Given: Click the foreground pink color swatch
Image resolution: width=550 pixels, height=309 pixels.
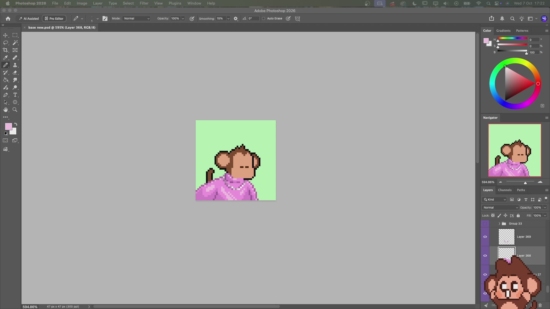Looking at the screenshot, I should tap(8, 126).
